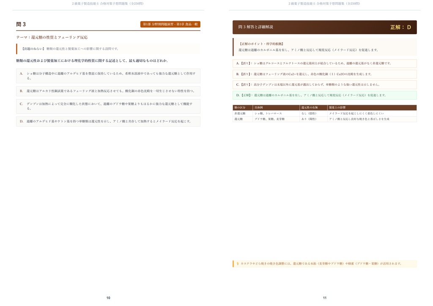Select answer option D about メイラード反応
Image resolution: width=433 pixels, height=306 pixels.
[108, 121]
